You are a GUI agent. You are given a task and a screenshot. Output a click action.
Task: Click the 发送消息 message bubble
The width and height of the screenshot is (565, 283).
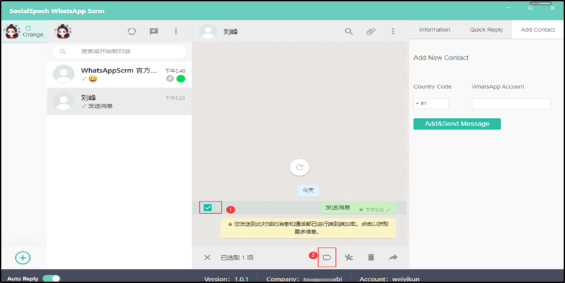tap(358, 208)
